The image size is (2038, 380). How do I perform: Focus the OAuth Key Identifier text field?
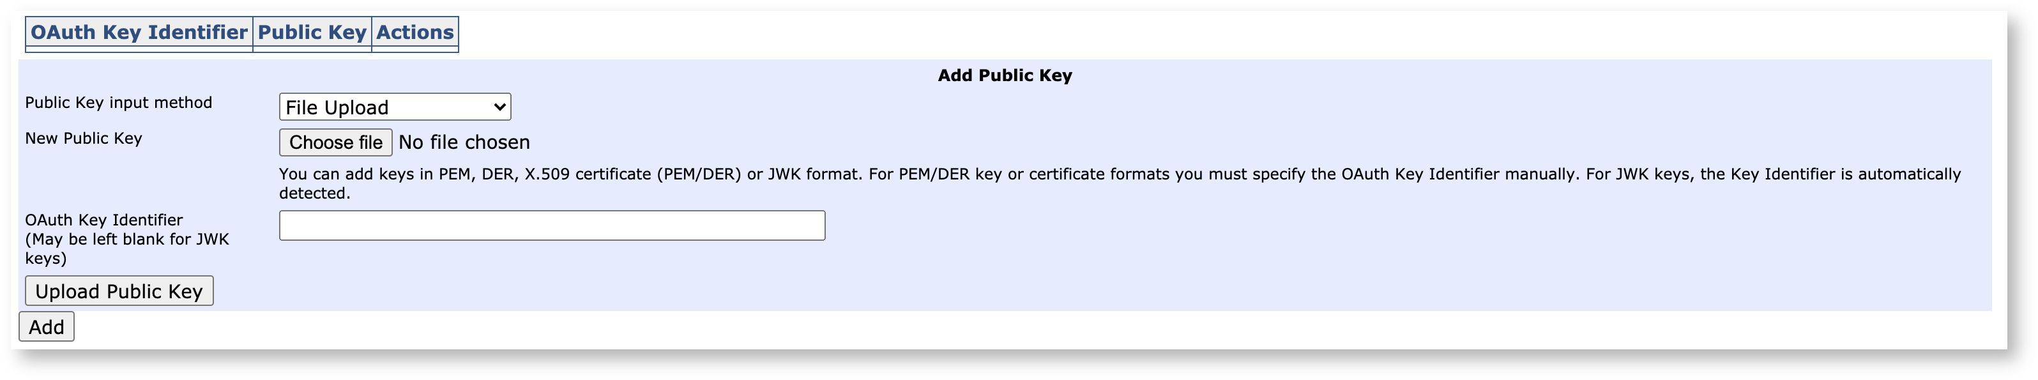pyautogui.click(x=551, y=225)
